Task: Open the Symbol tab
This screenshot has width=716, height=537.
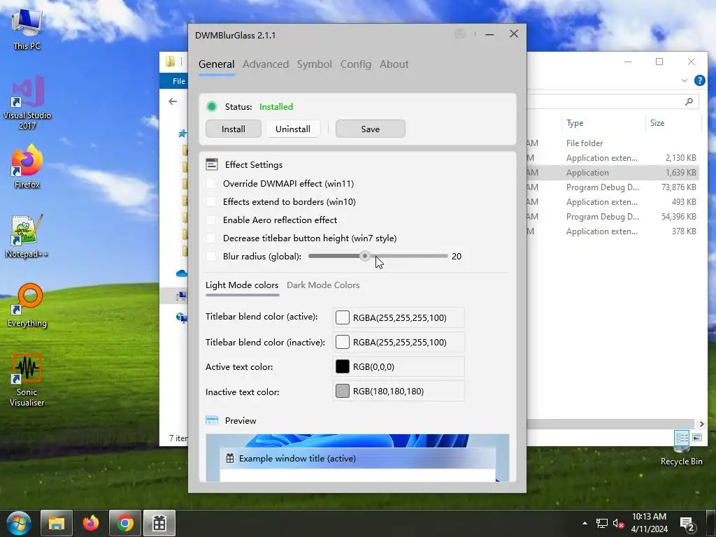Action: pos(314,64)
